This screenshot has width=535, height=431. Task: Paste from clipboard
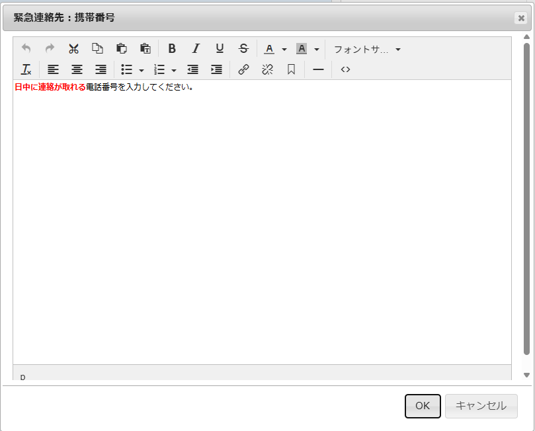(x=122, y=48)
